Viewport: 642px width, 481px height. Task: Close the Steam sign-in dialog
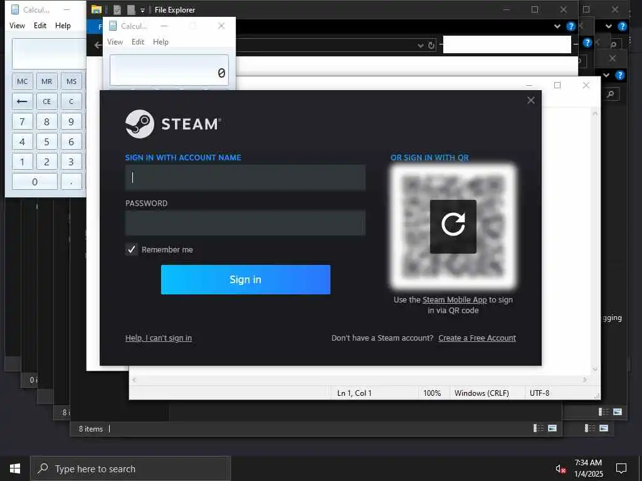(x=530, y=101)
